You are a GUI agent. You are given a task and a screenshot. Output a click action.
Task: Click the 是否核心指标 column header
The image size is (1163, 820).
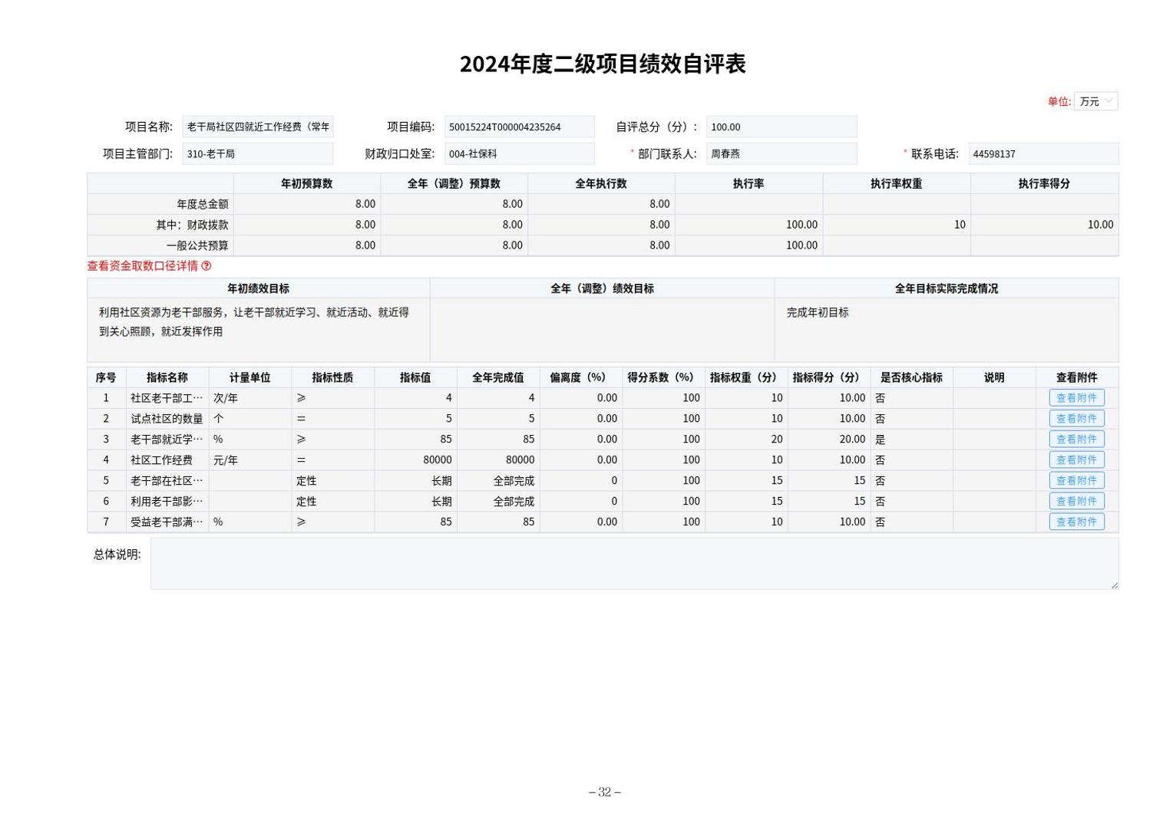(911, 377)
